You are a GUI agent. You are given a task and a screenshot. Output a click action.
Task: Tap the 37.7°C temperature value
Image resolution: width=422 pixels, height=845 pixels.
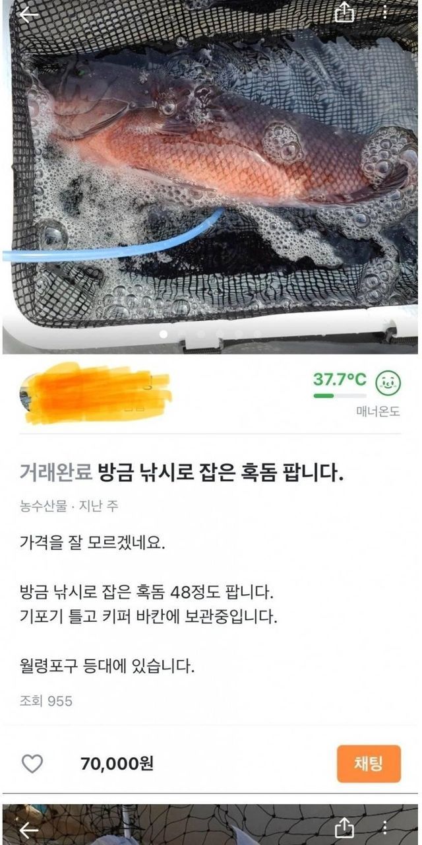click(x=340, y=380)
